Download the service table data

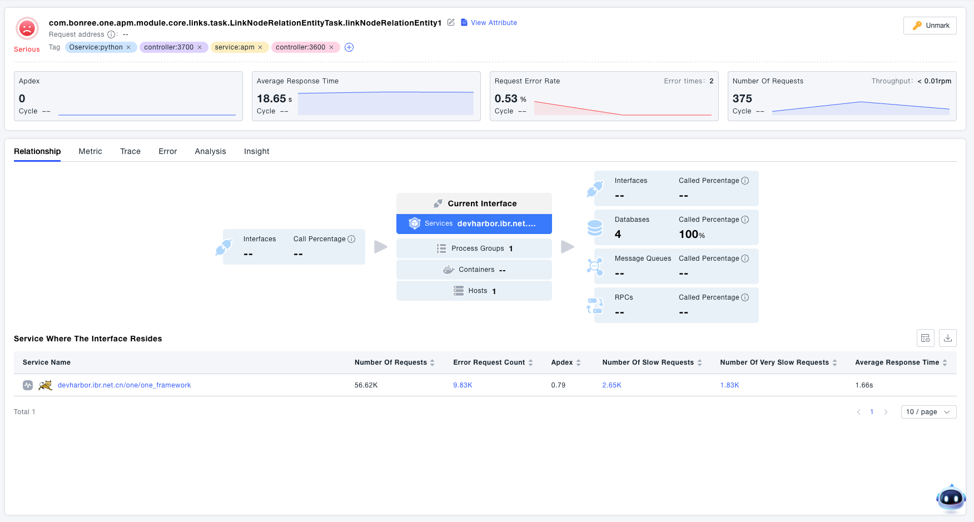coord(948,338)
